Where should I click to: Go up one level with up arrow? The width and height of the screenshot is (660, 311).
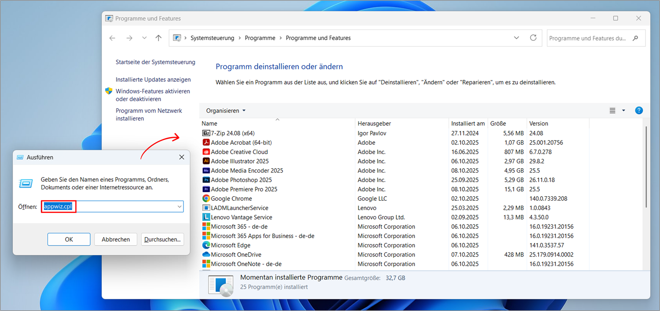[158, 38]
